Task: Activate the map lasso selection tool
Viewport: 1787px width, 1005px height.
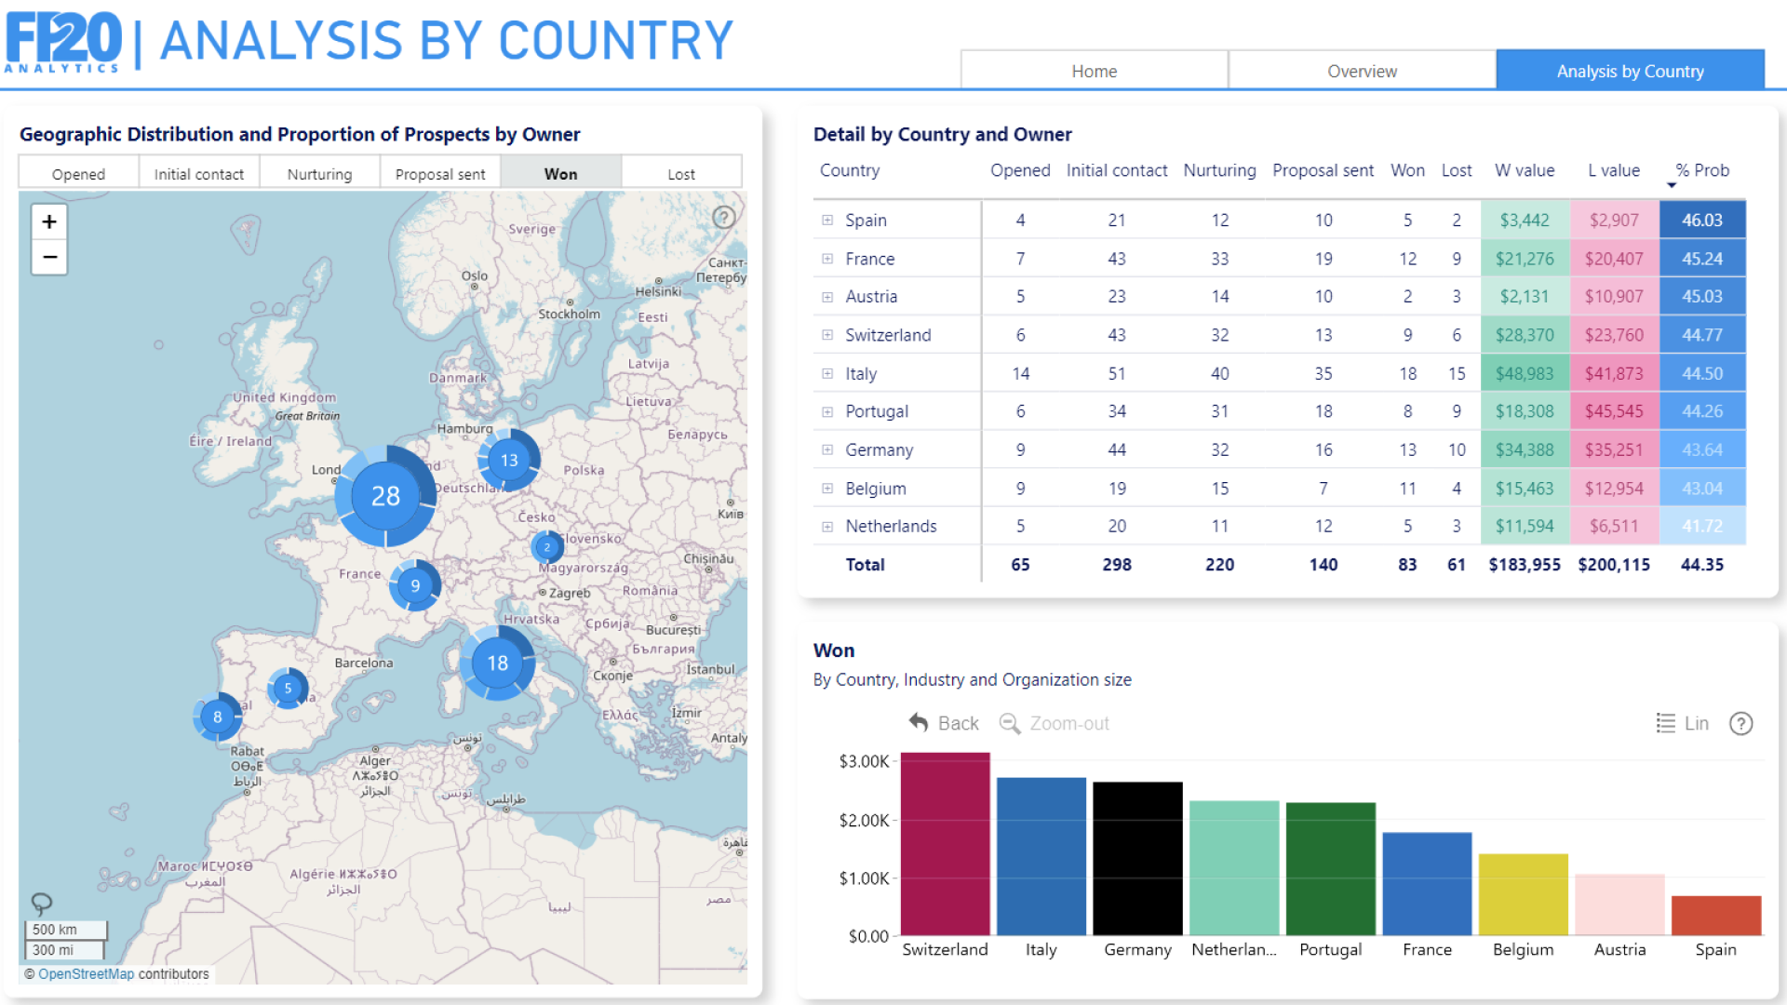Action: click(42, 903)
